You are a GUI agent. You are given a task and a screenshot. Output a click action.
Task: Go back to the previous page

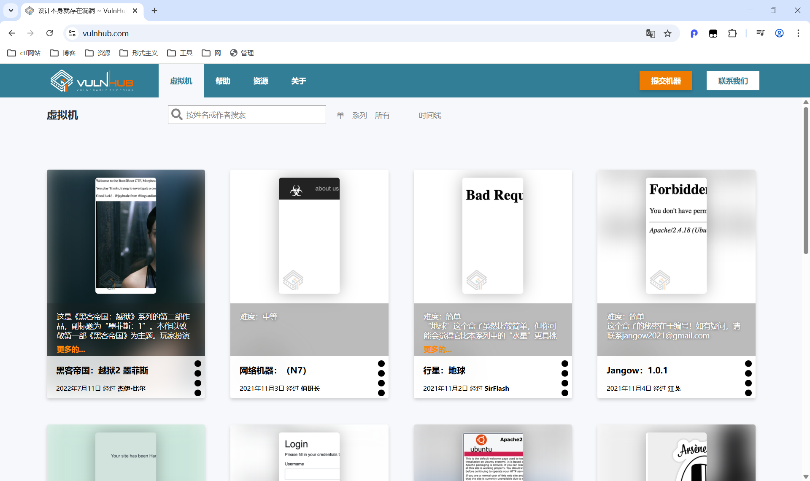pyautogui.click(x=12, y=33)
